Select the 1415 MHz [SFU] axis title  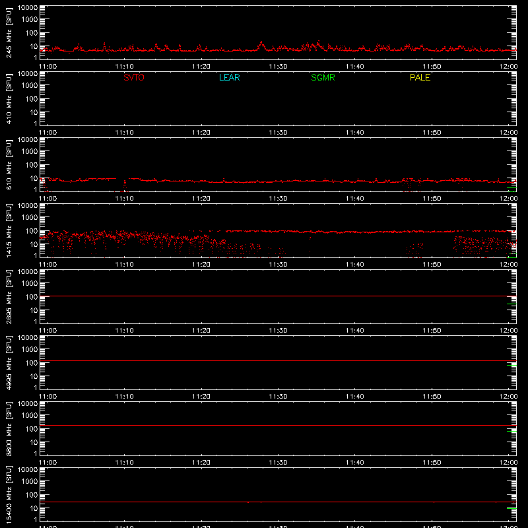click(9, 230)
